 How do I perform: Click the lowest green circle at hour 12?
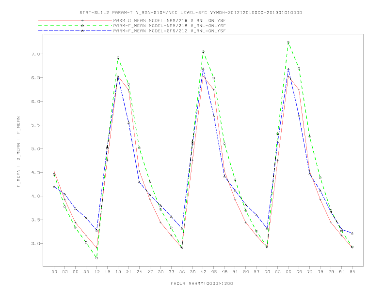97,258
